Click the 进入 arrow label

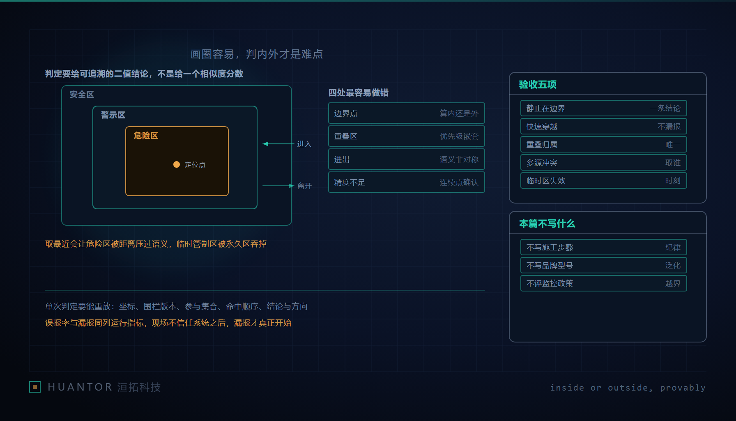pyautogui.click(x=304, y=144)
